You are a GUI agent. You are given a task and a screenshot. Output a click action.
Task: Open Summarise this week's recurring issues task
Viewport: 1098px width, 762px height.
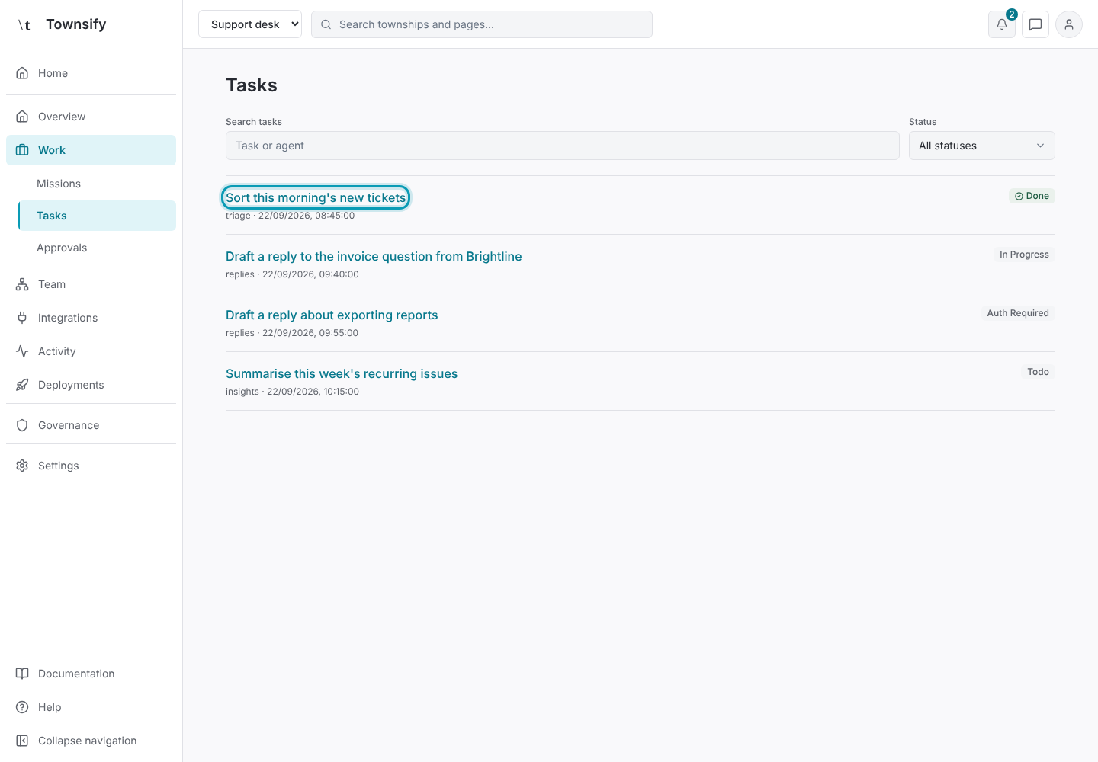(342, 373)
